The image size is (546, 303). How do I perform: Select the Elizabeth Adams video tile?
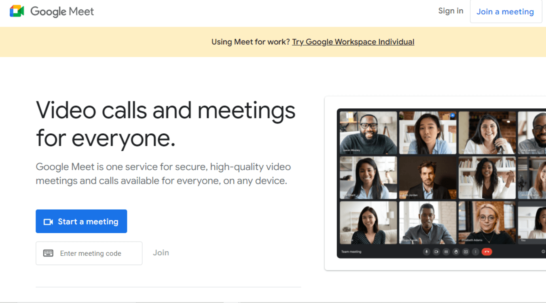coord(487,223)
